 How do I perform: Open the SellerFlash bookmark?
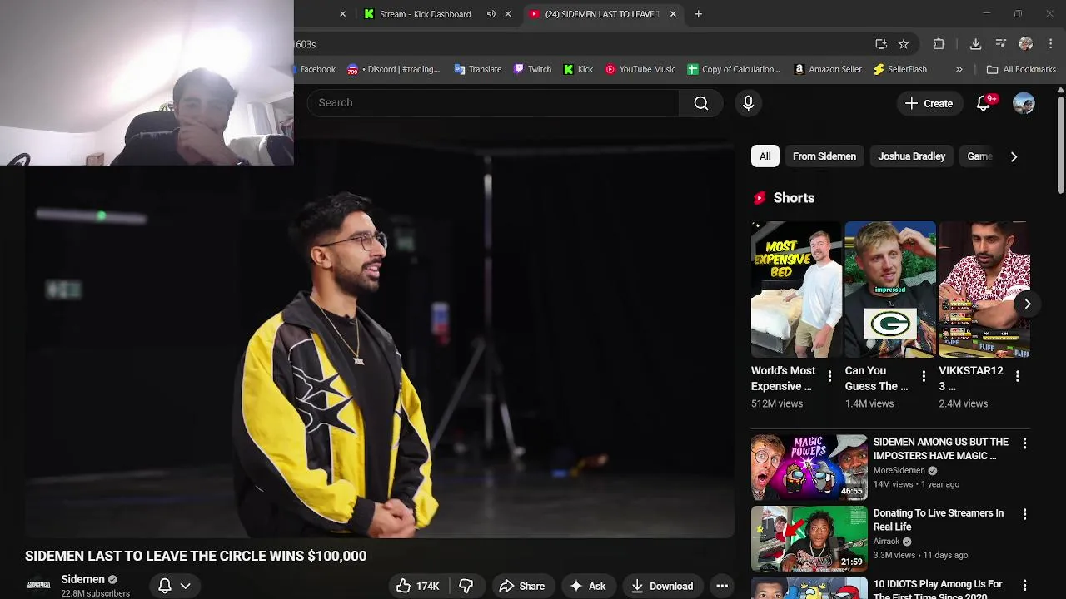(899, 70)
